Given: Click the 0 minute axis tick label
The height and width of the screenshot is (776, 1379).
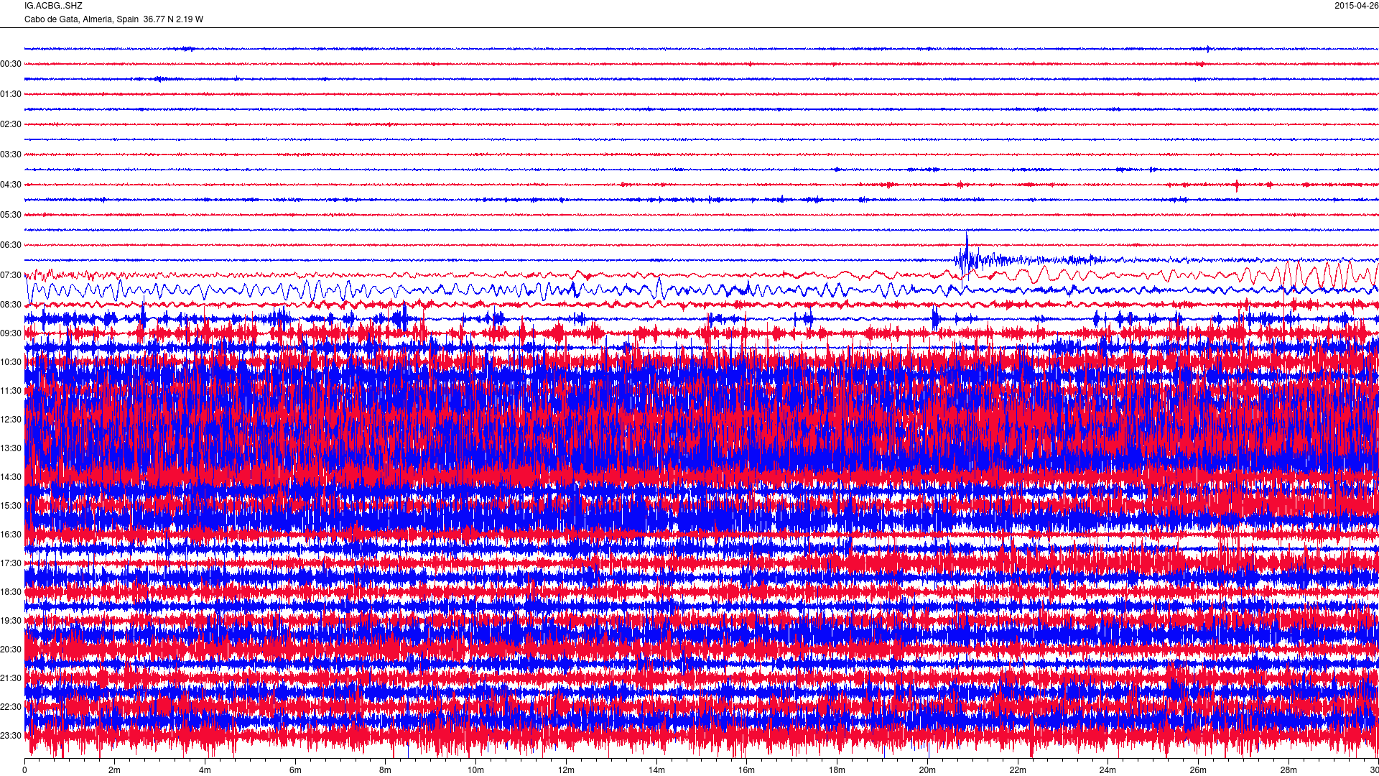Looking at the screenshot, I should (x=24, y=770).
